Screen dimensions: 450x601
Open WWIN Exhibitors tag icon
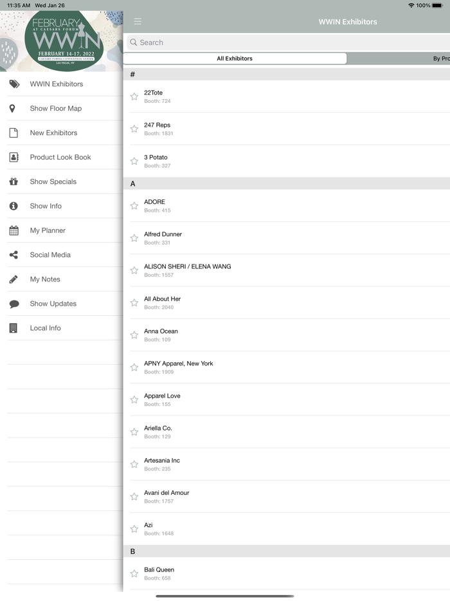pos(14,84)
